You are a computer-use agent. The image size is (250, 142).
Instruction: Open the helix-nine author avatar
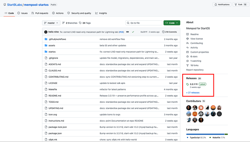tap(46, 32)
